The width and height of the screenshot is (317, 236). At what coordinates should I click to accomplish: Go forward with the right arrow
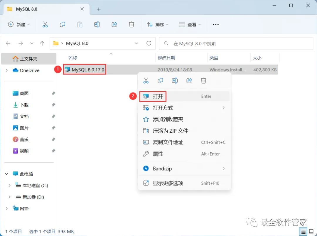point(21,43)
